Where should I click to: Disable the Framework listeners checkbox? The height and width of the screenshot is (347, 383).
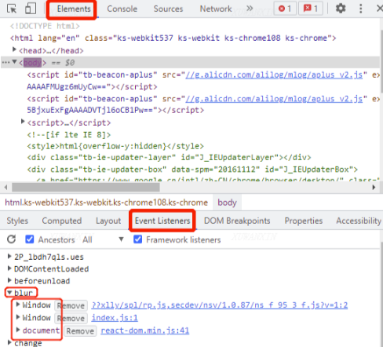tap(137, 239)
